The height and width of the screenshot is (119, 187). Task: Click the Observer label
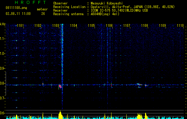[x=60, y=3]
